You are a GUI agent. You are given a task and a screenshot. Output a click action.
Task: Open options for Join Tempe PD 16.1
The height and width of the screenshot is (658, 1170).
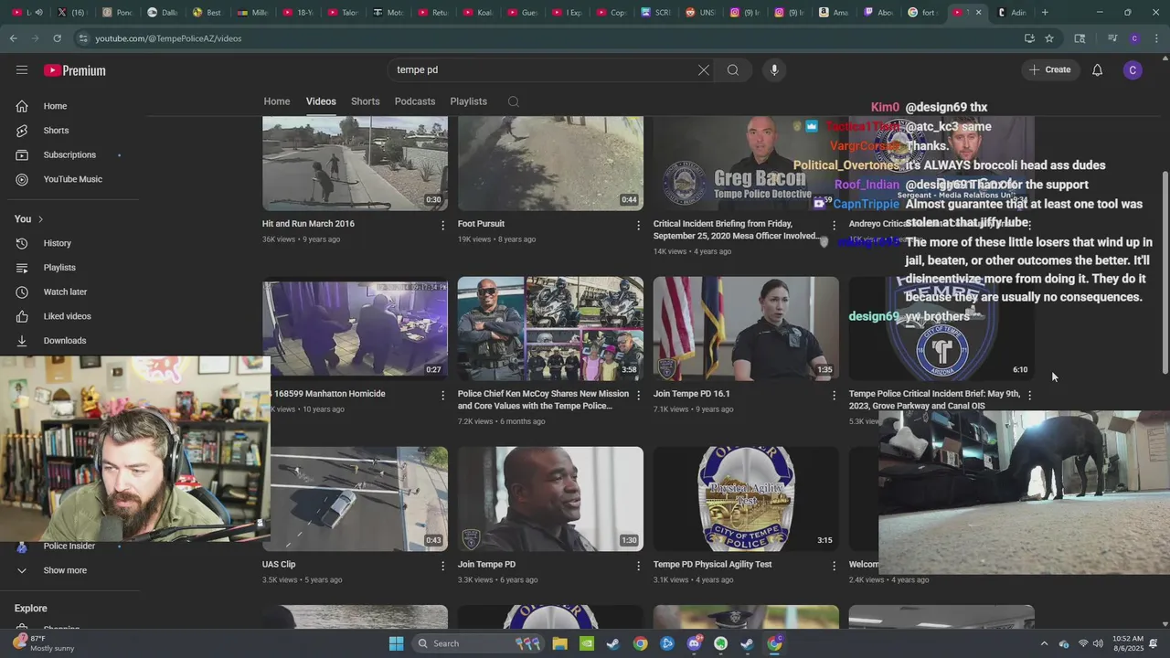(x=834, y=395)
